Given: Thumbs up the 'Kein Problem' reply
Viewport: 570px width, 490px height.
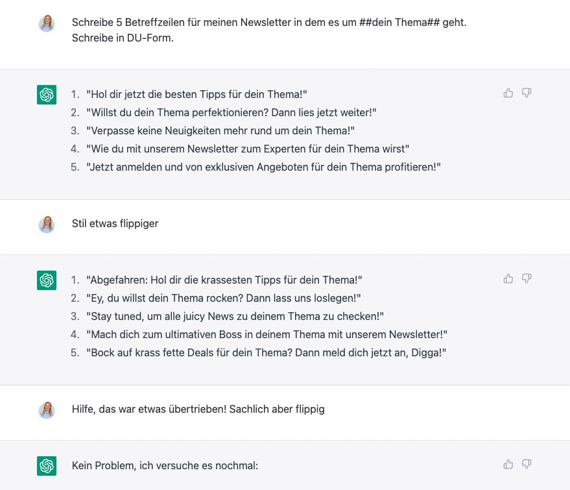Looking at the screenshot, I should [x=508, y=464].
